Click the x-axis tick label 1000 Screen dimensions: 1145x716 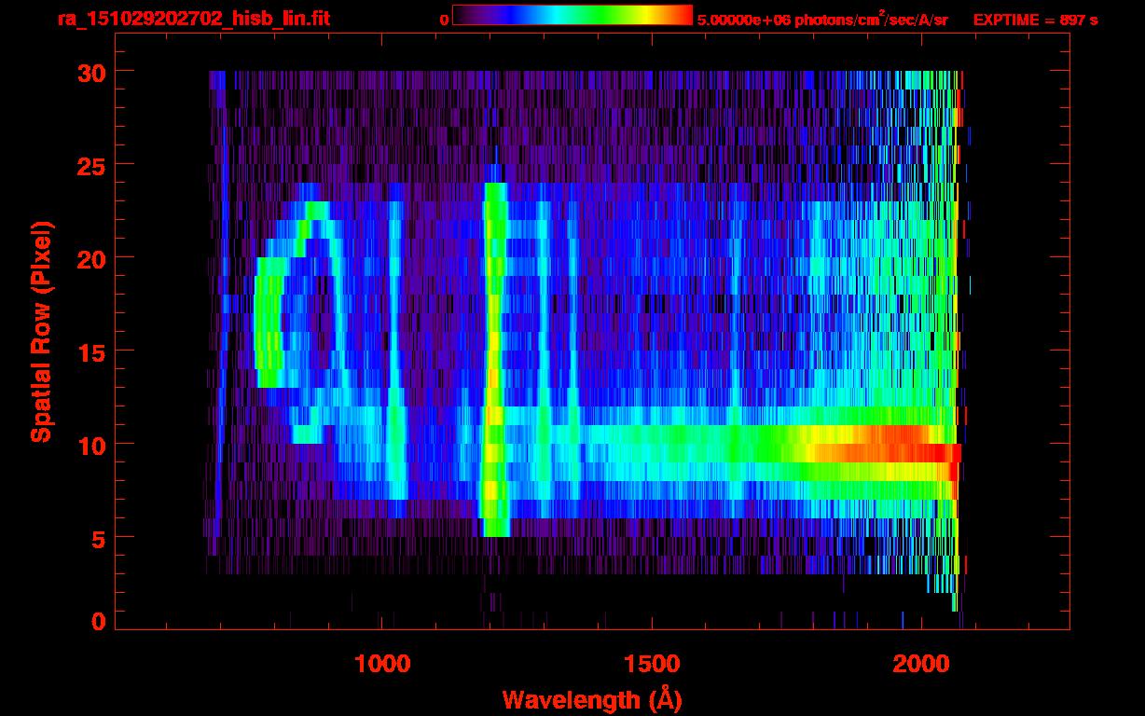[382, 664]
